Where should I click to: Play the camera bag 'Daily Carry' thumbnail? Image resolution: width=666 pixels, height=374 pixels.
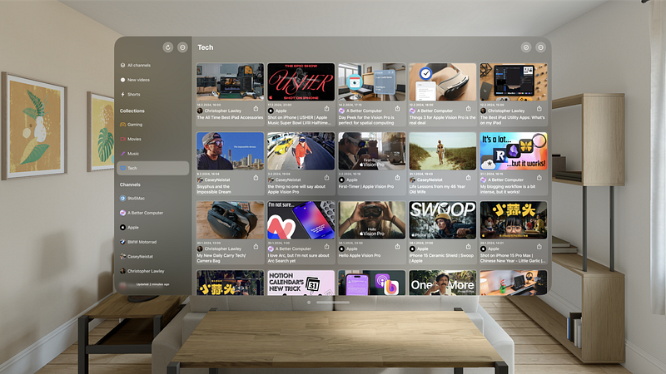[231, 220]
